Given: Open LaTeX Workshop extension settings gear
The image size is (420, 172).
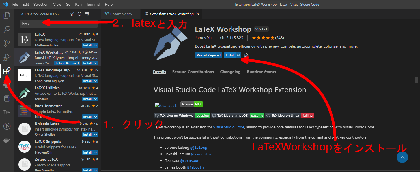Looking at the screenshot, I should (x=246, y=55).
